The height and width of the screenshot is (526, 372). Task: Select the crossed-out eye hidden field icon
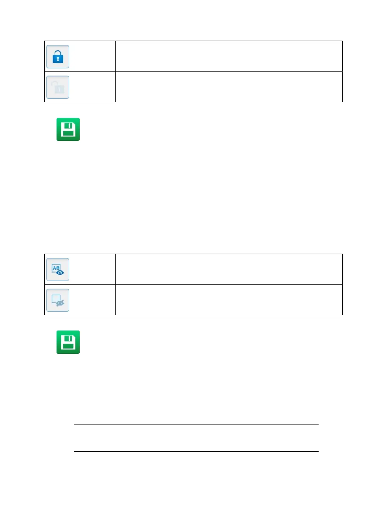58,300
